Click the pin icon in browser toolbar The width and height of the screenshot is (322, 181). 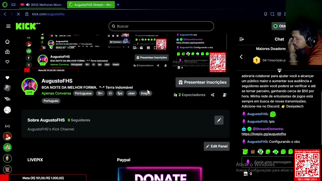265,14
